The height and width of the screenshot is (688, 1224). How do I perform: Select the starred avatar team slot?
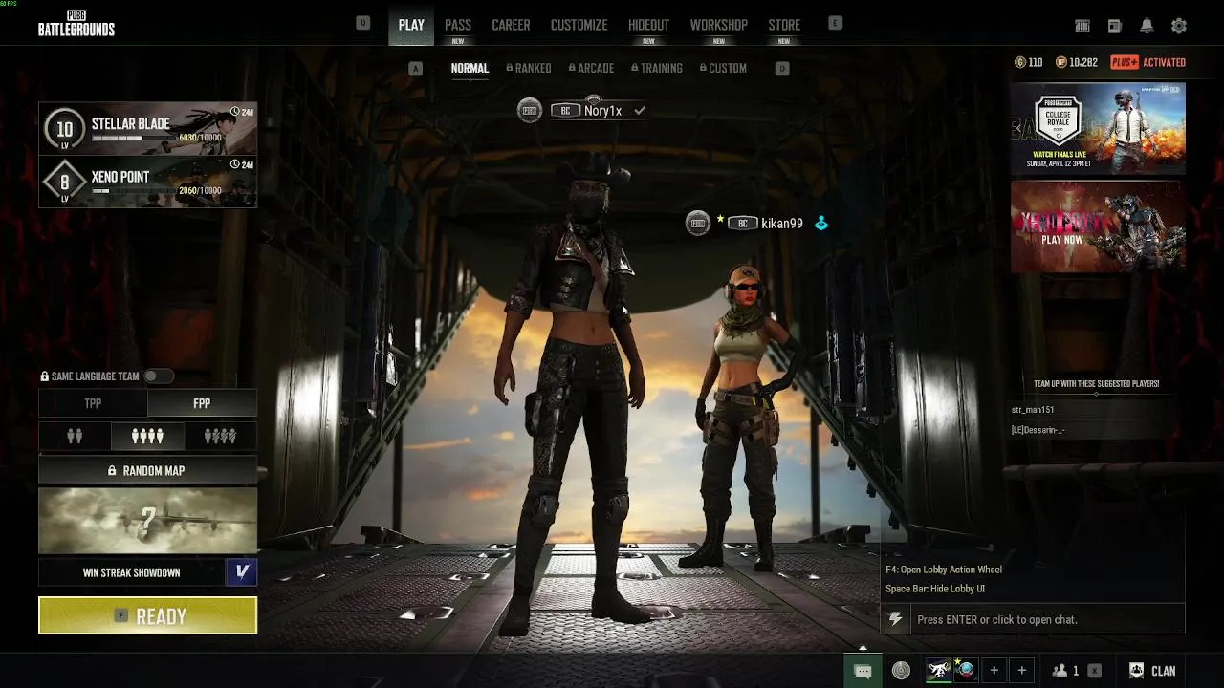coord(965,671)
